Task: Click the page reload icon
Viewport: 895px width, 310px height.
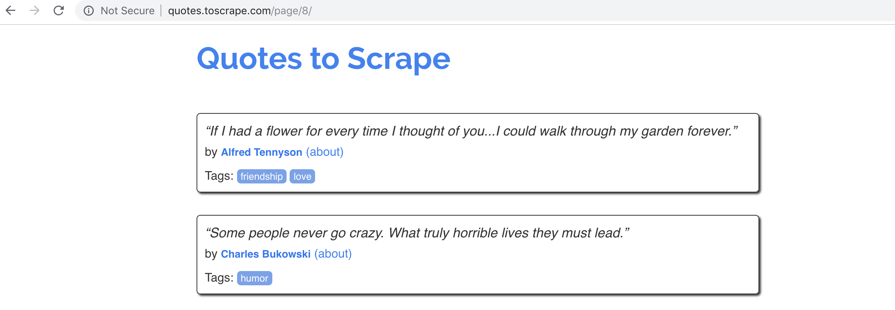Action: (x=59, y=10)
